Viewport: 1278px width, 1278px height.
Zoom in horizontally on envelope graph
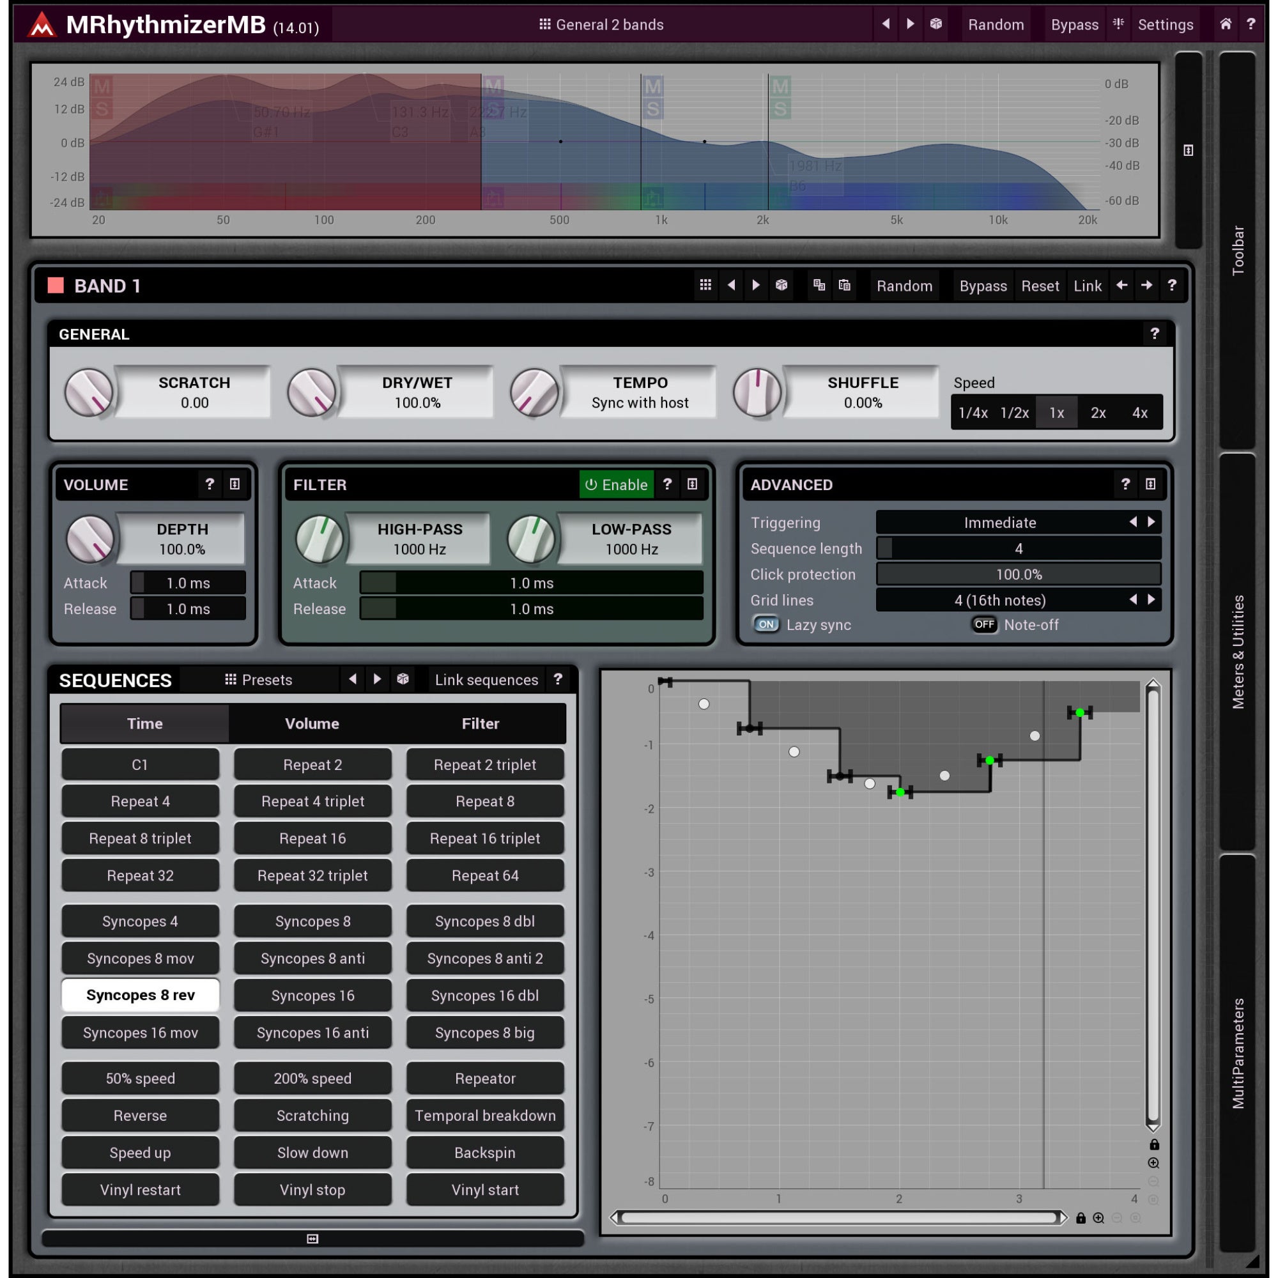coord(1098,1218)
